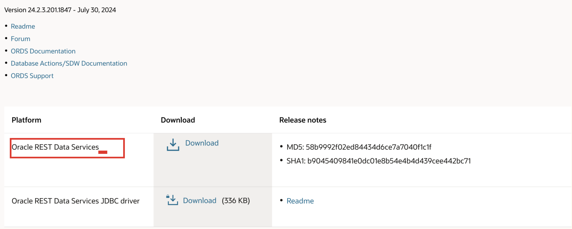Open the Readme link below the version line
Image resolution: width=572 pixels, height=229 pixels.
(x=23, y=26)
